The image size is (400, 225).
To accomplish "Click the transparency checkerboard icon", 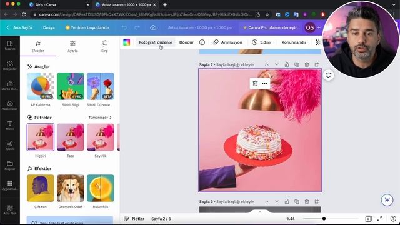I will click(x=318, y=42).
